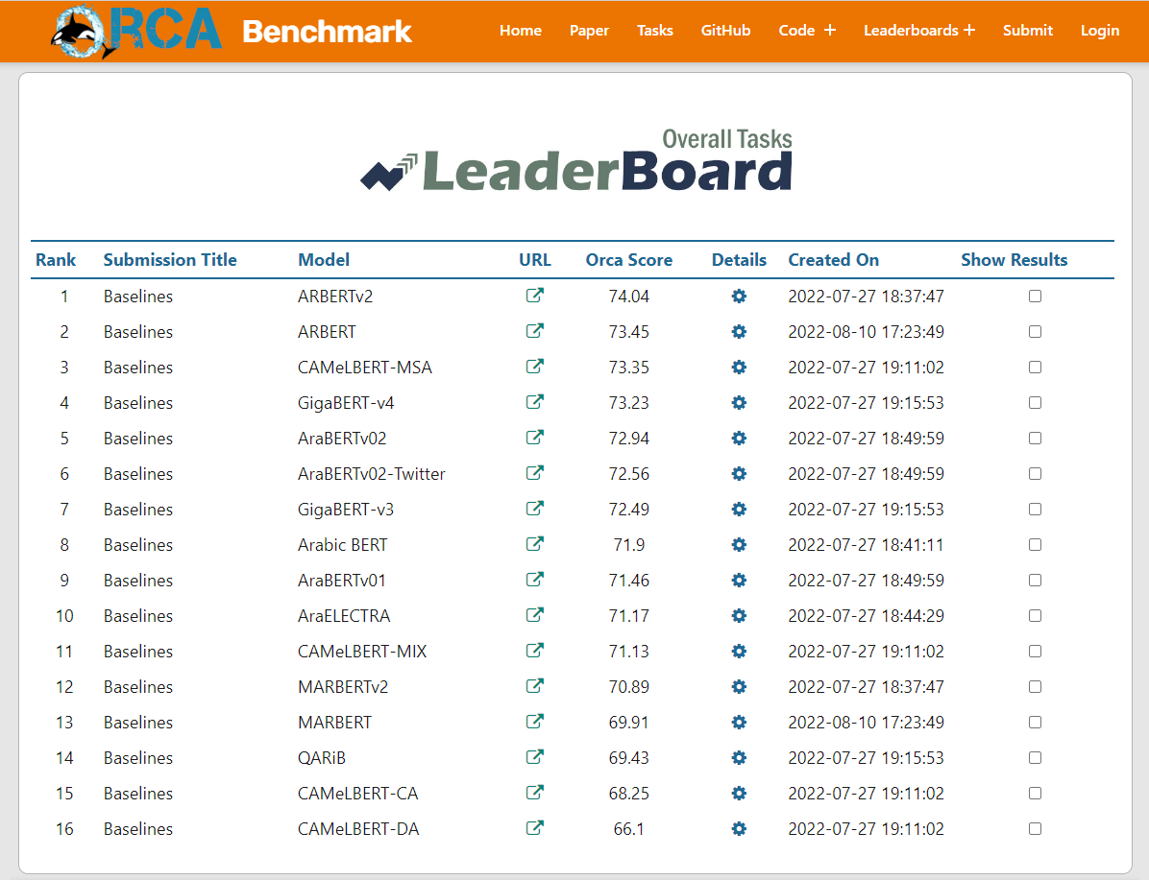This screenshot has width=1149, height=880.
Task: Check Show Results for MARBERTv2
Action: (x=1035, y=687)
